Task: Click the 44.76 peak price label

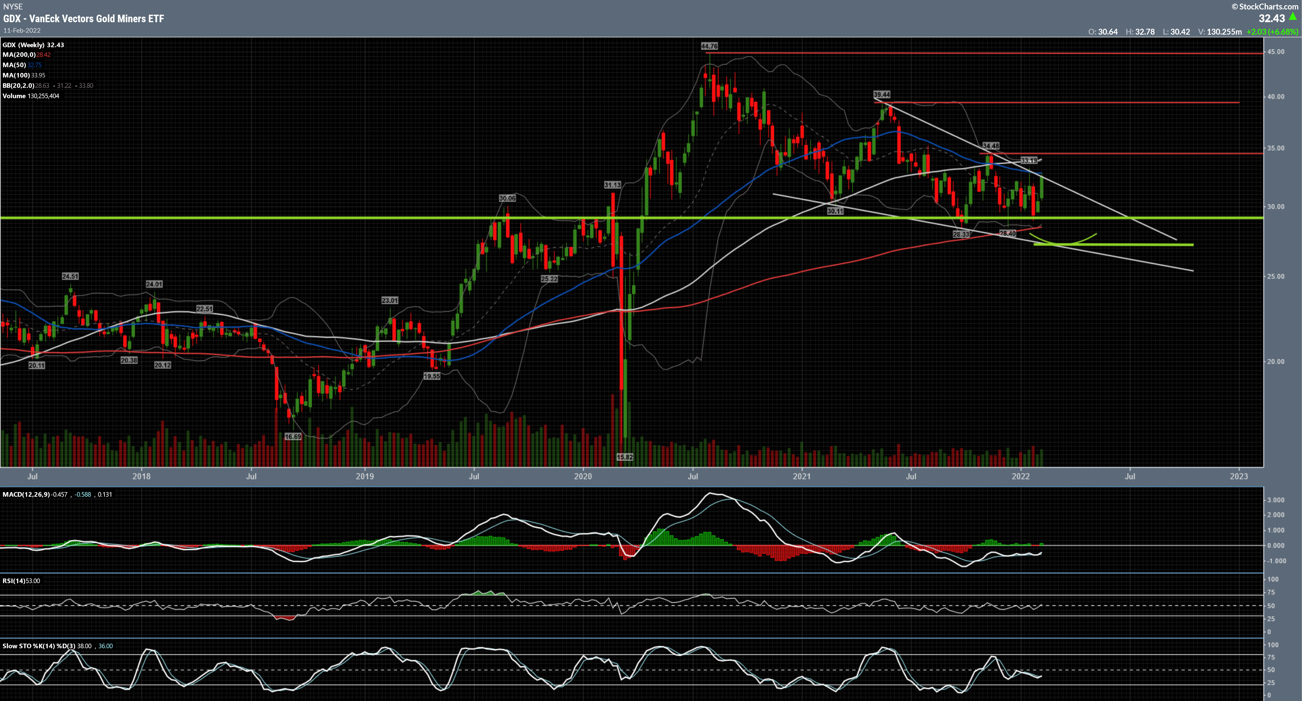Action: pyautogui.click(x=709, y=46)
